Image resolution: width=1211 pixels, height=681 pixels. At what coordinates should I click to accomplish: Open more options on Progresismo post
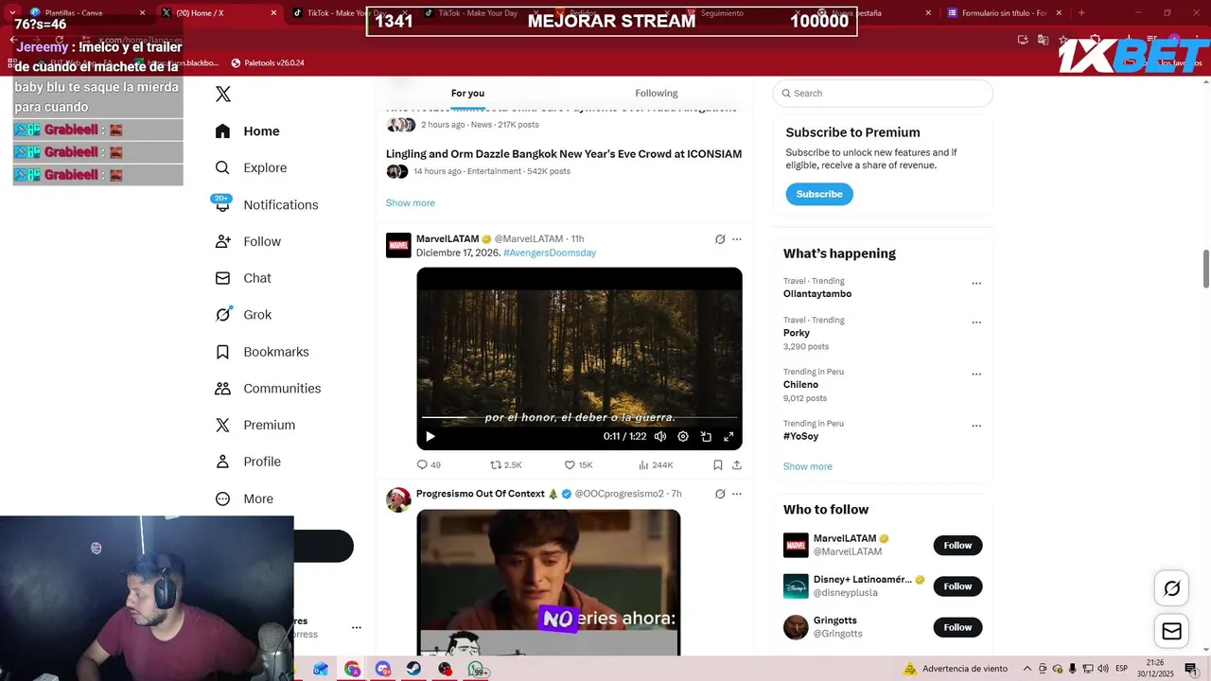737,494
